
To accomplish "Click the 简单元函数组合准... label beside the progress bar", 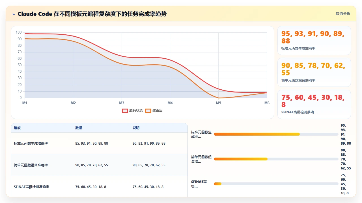I will click(x=201, y=159).
